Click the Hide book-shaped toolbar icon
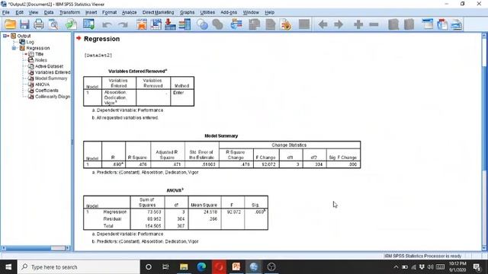 pyautogui.click(x=409, y=24)
